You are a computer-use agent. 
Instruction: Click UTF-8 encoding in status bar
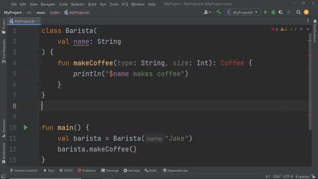288,177
